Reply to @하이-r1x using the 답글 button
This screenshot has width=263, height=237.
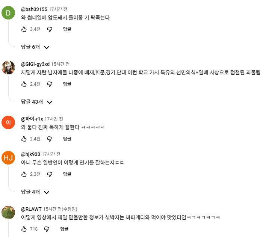pyautogui.click(x=67, y=139)
